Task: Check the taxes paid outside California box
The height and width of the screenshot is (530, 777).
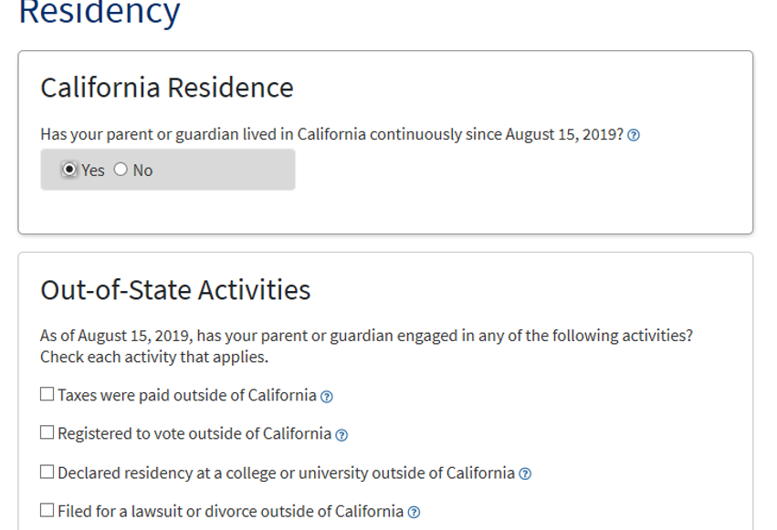Action: pyautogui.click(x=47, y=394)
